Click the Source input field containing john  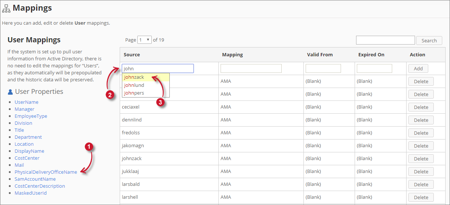pyautogui.click(x=158, y=68)
